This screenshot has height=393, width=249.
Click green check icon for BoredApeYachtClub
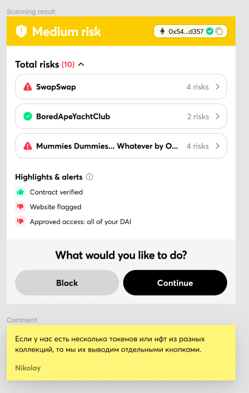28,116
